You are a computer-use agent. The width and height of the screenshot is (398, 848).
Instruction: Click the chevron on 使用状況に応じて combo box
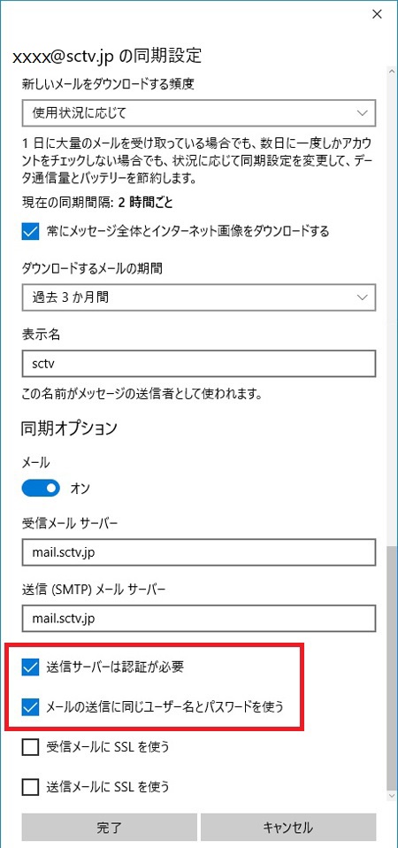[363, 113]
